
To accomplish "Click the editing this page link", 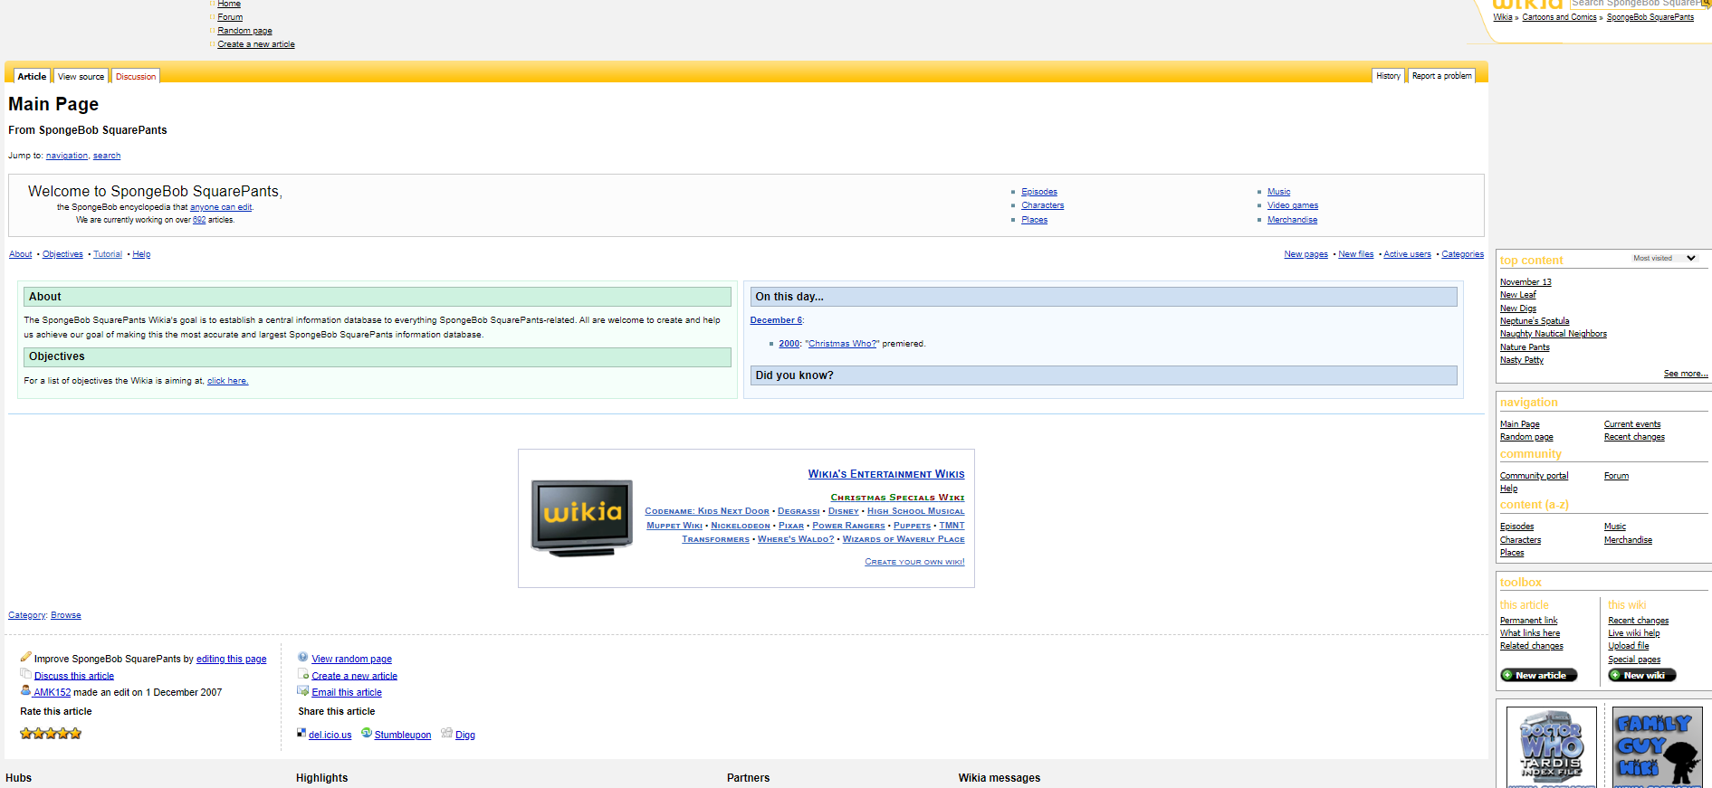I will pyautogui.click(x=232, y=660).
